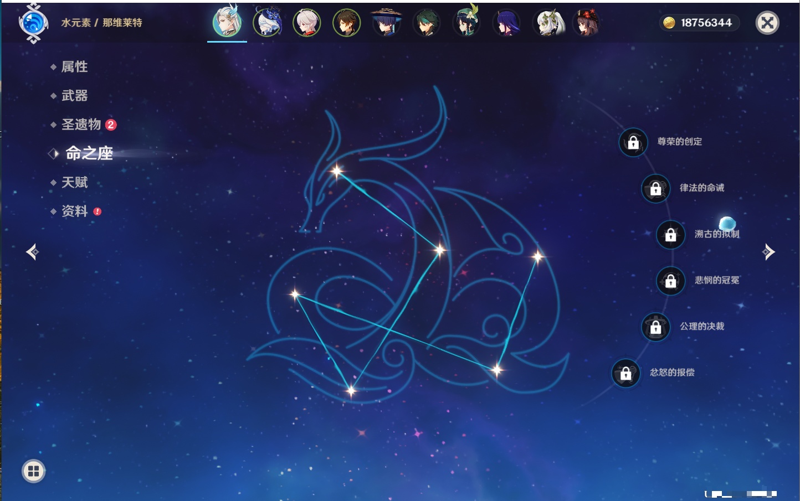This screenshot has height=501, width=800.
Task: Open the grid menu icon at bottom left
Action: [x=33, y=471]
